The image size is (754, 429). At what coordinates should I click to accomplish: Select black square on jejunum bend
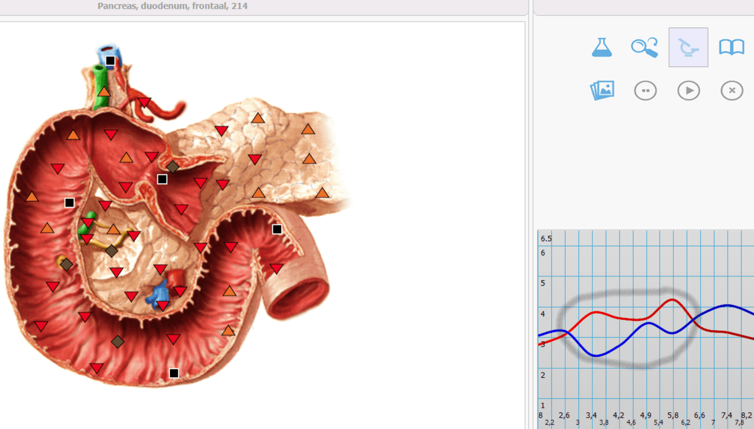click(277, 229)
